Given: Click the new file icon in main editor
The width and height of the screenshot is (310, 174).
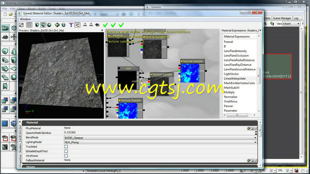Looking at the screenshot, I should coord(5,14).
